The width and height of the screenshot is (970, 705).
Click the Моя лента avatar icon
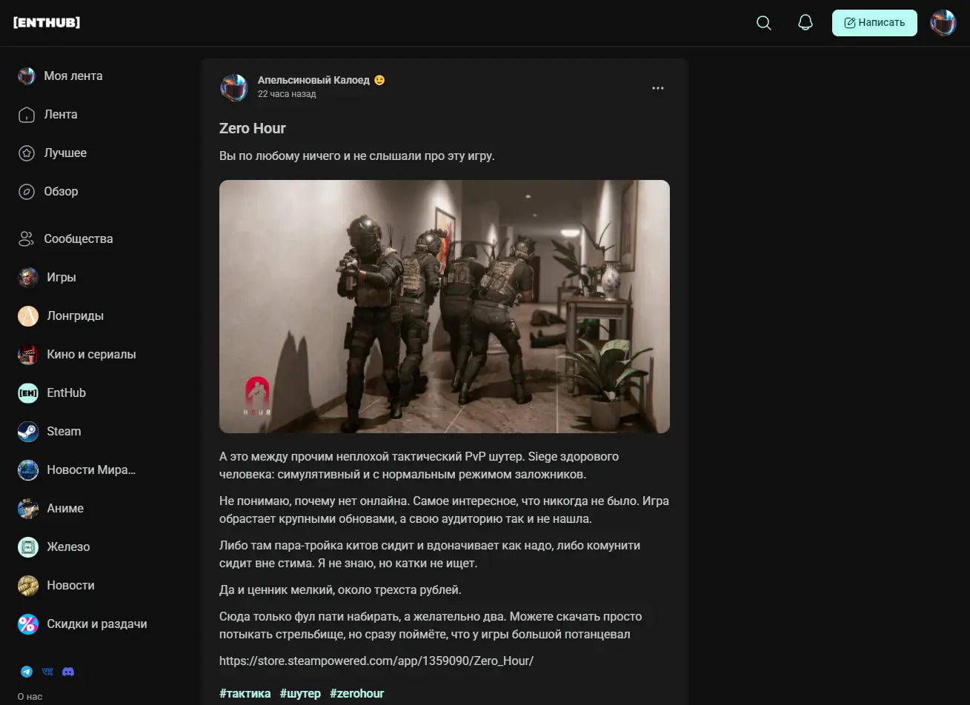click(x=27, y=76)
